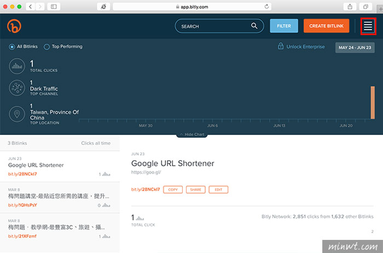383x253 pixels.
Task: Select Google URL Shortener list item
Action: [60, 166]
